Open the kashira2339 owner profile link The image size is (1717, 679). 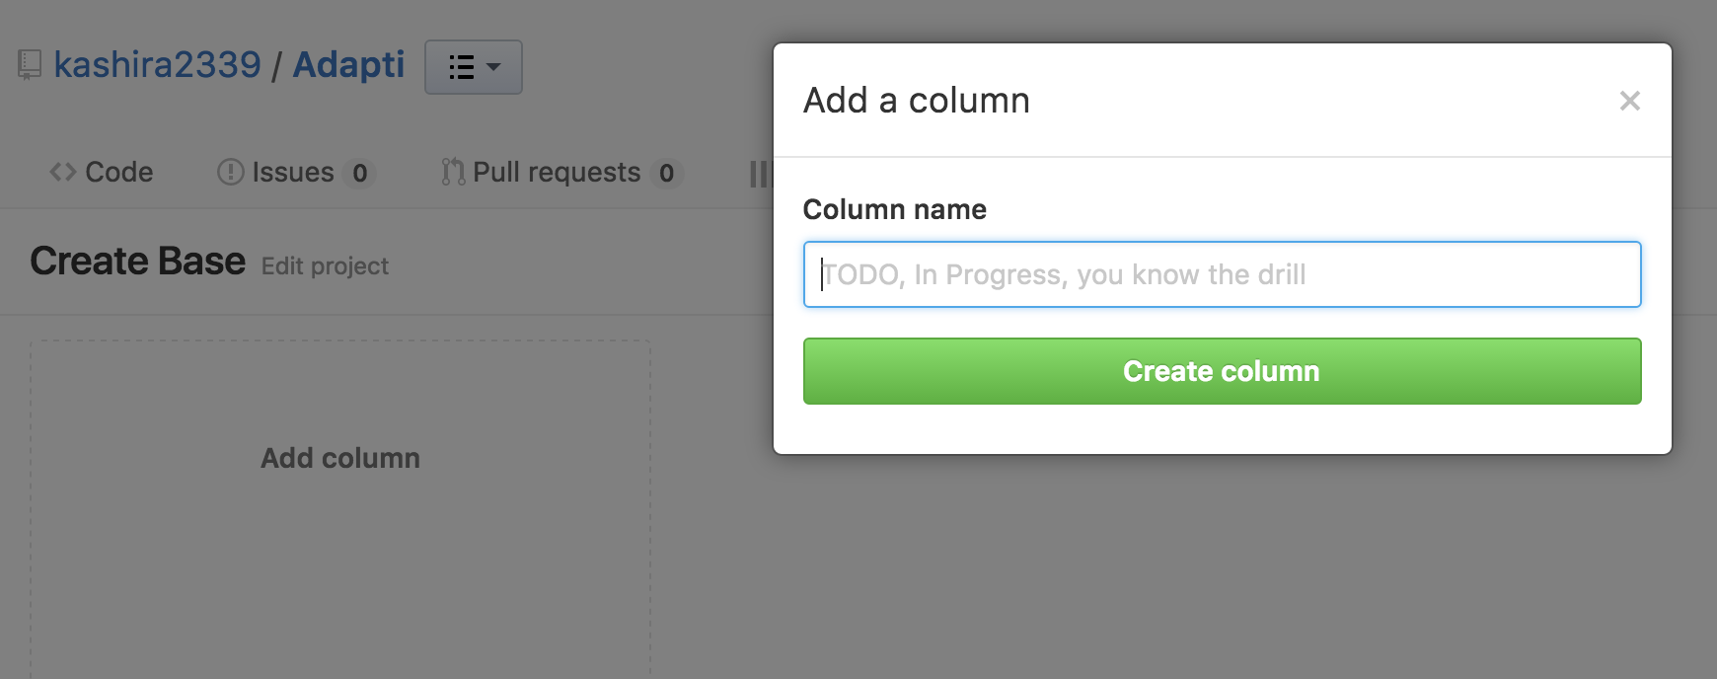pos(157,65)
